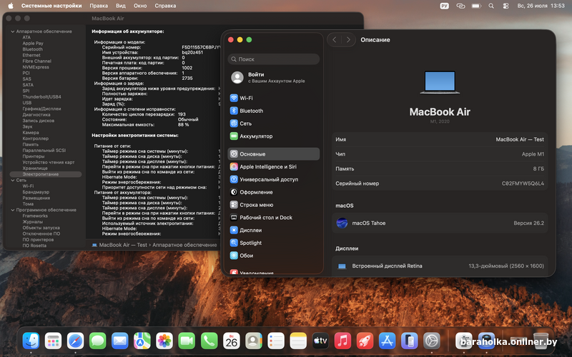
Task: Open System Settings gear in Dock
Action: [x=432, y=341]
